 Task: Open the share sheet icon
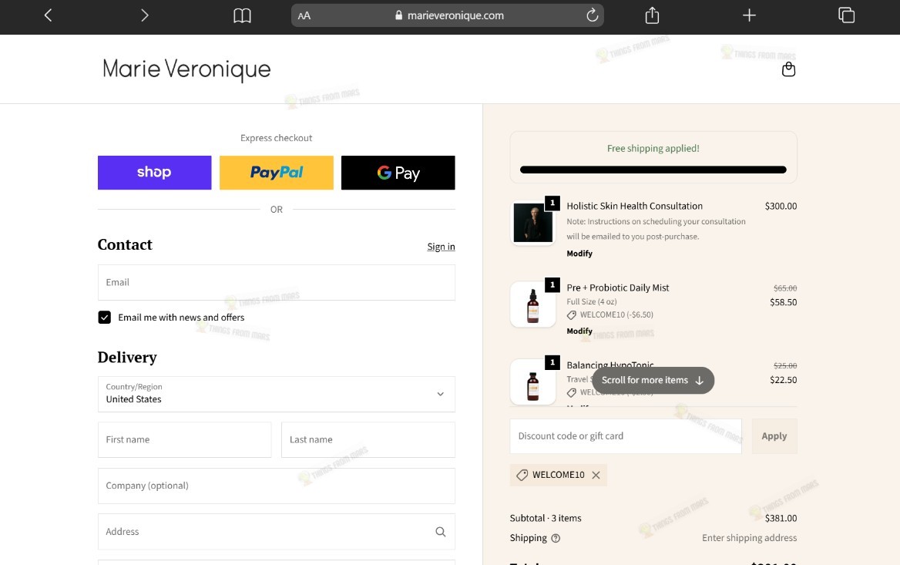(x=652, y=15)
